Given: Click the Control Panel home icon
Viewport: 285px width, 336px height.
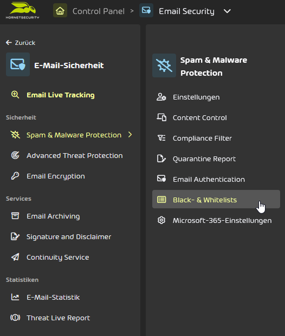Looking at the screenshot, I should pyautogui.click(x=60, y=10).
